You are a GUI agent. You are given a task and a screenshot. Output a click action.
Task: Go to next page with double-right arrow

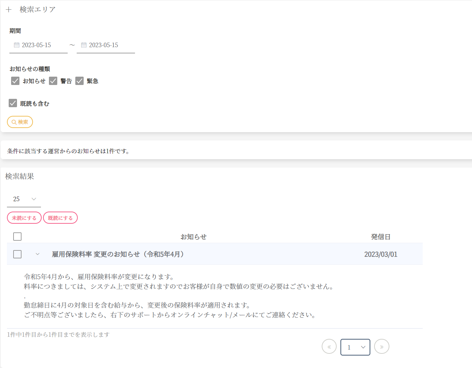[381, 346]
